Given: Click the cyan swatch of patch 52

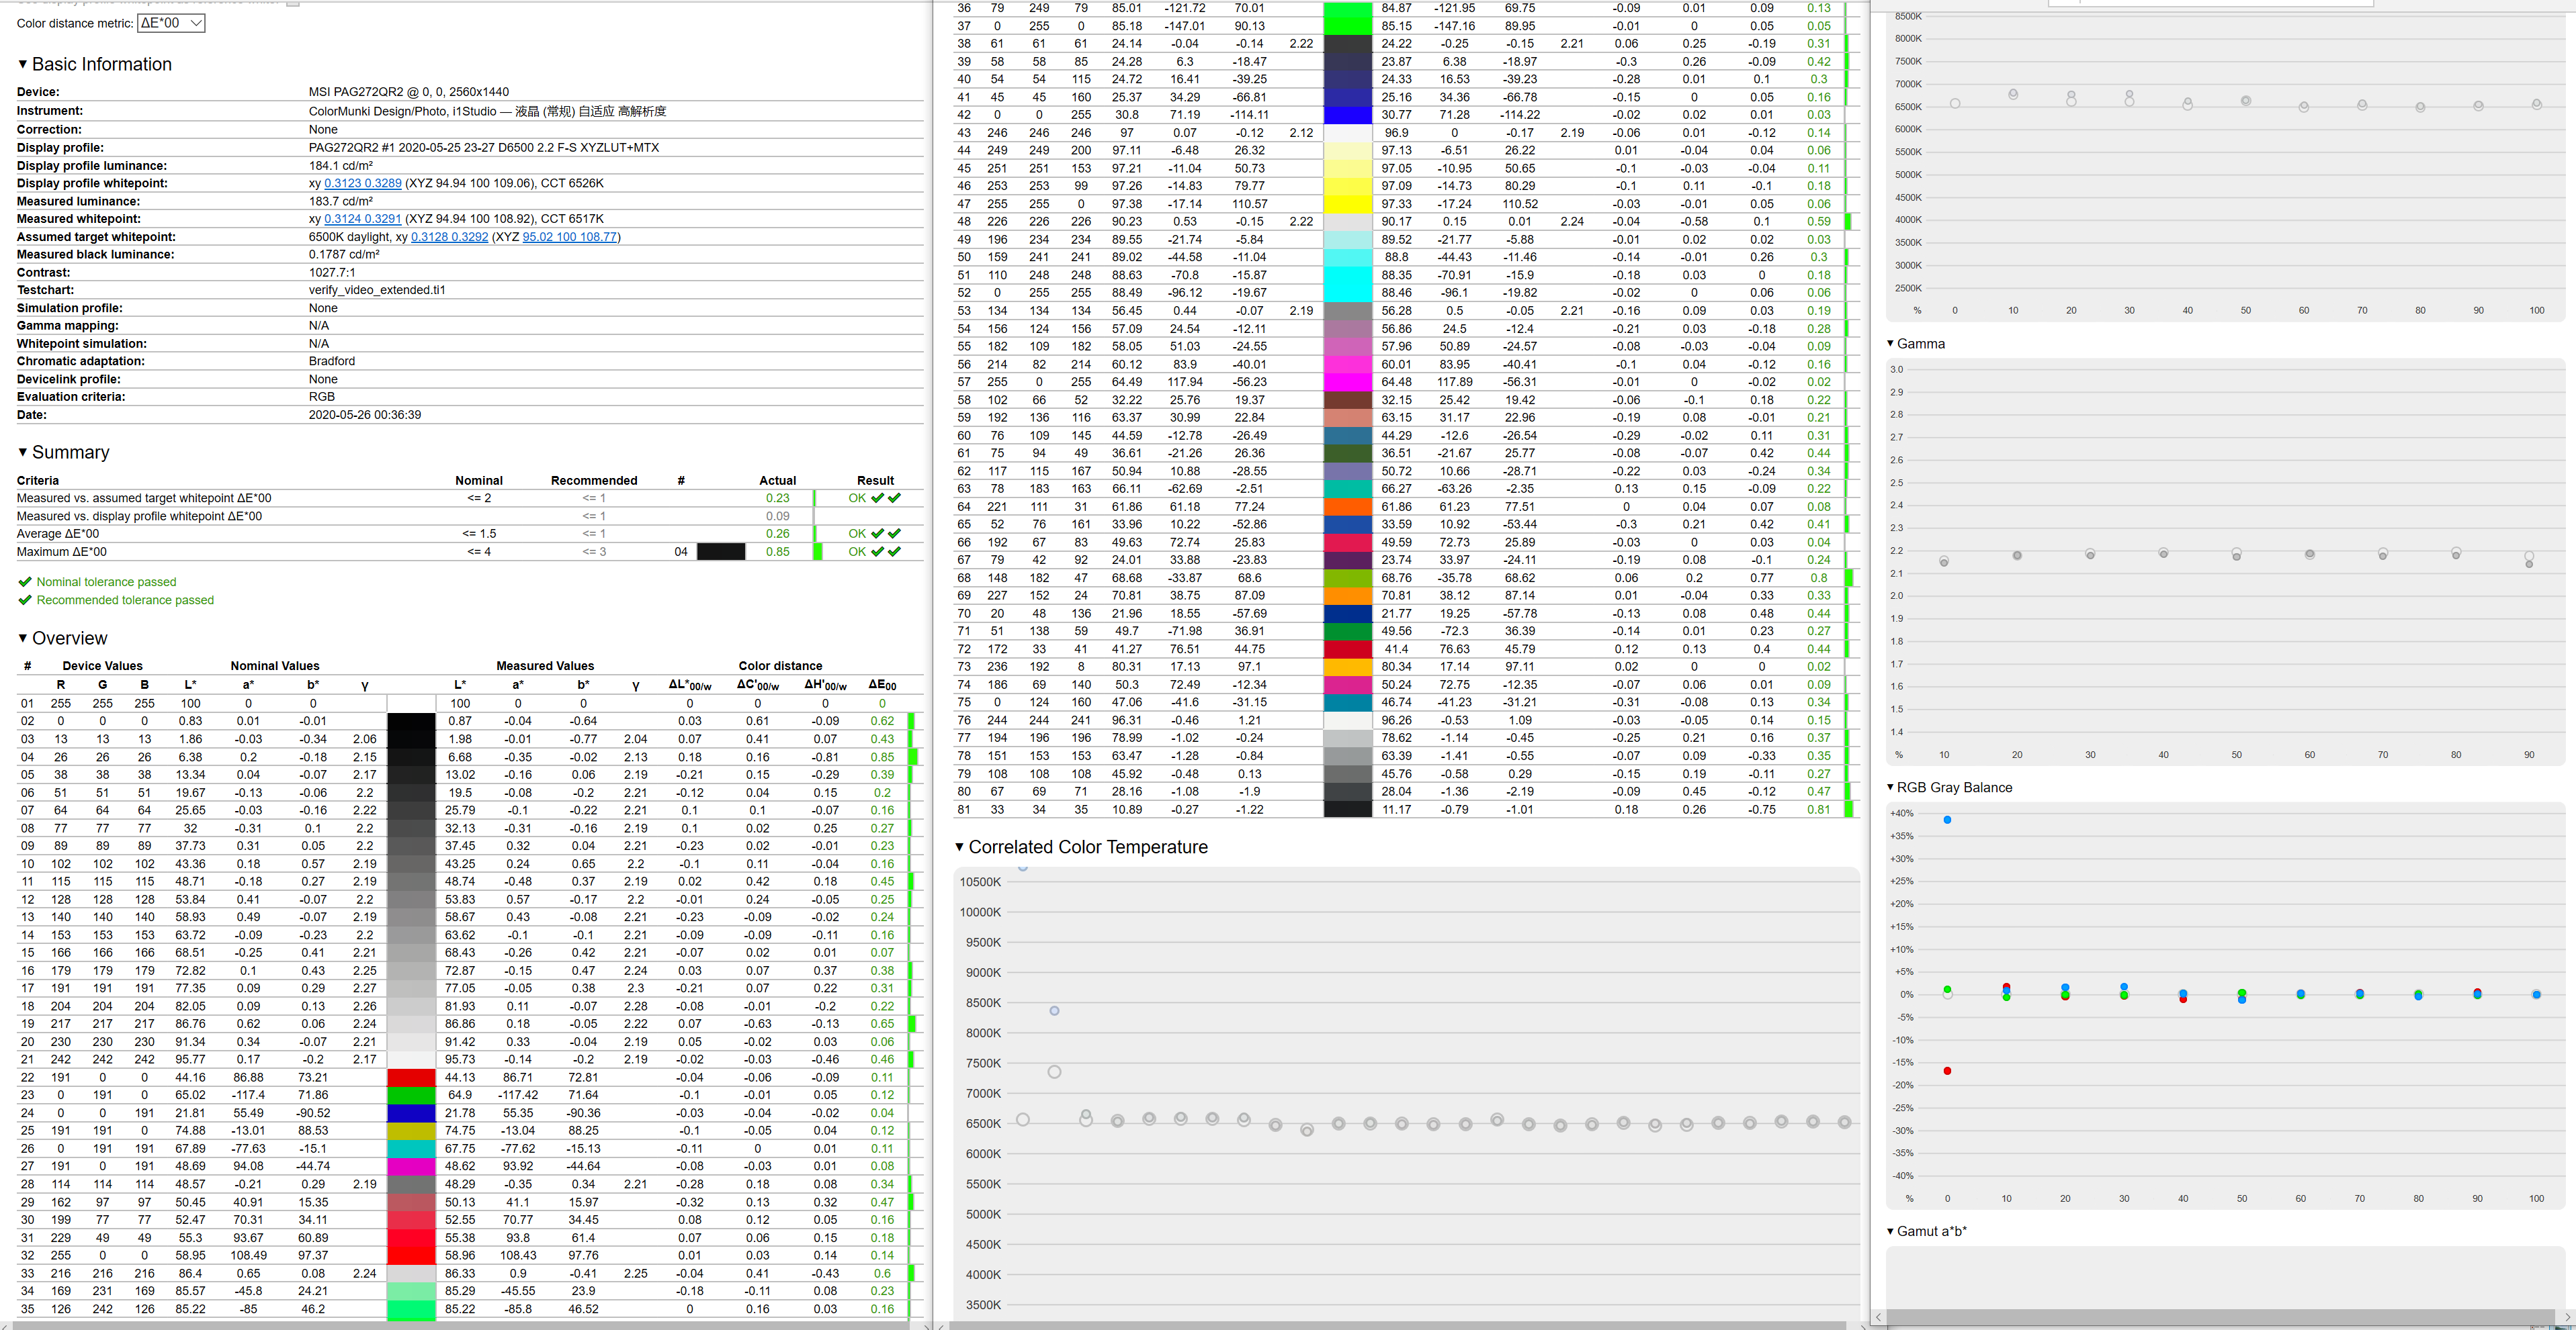Looking at the screenshot, I should coord(1348,293).
